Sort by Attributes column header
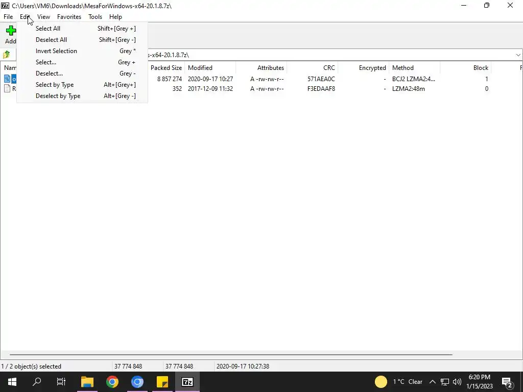The height and width of the screenshot is (392, 523). coord(261,68)
